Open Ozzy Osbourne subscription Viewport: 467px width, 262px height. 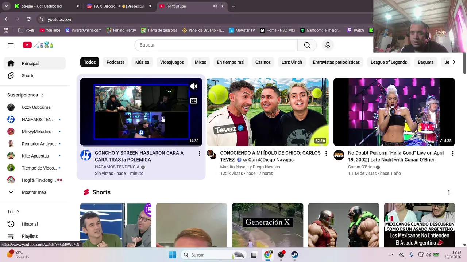coord(35,107)
